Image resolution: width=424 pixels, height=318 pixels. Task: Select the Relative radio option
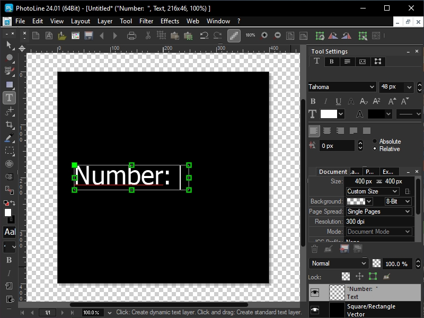375,149
